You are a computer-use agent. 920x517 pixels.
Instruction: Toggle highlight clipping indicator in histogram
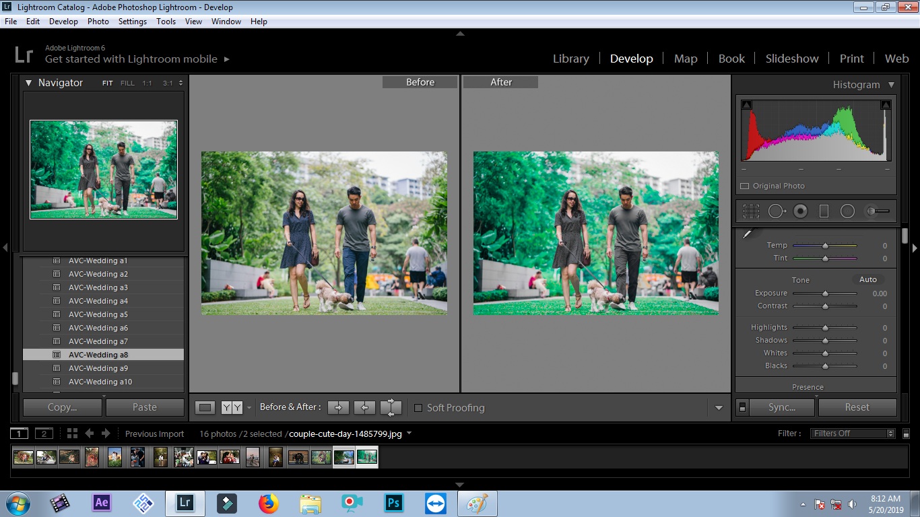pos(886,105)
